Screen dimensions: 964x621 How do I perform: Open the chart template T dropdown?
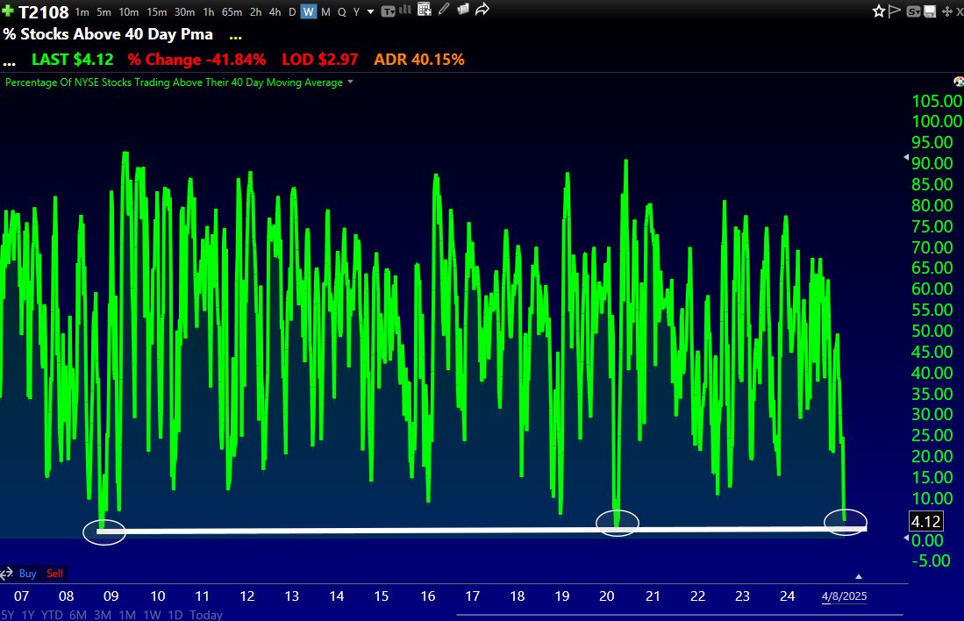tap(388, 11)
